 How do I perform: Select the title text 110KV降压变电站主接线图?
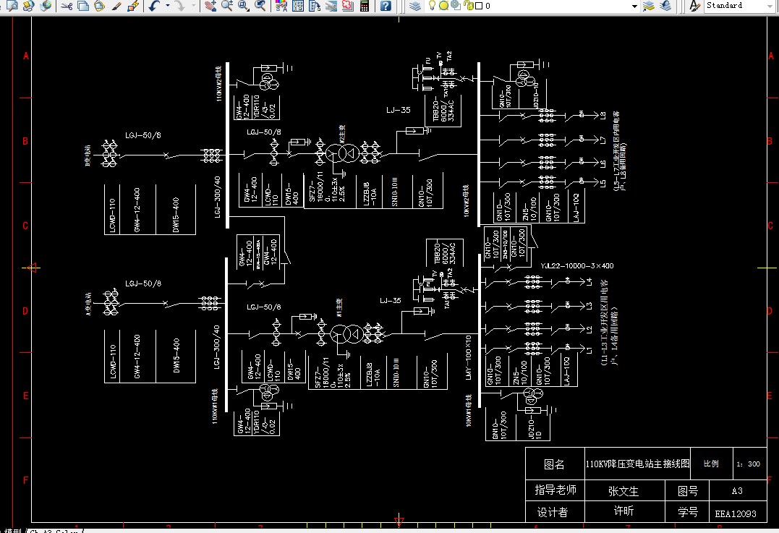point(637,464)
